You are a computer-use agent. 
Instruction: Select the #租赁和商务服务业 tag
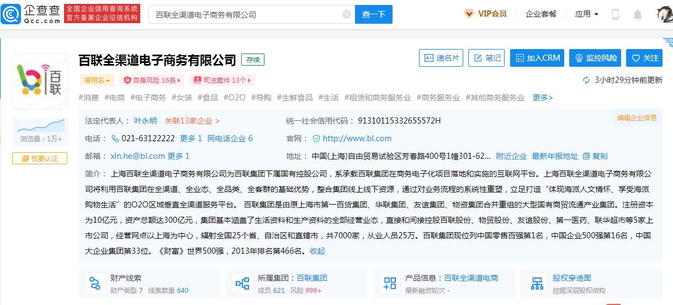(378, 98)
